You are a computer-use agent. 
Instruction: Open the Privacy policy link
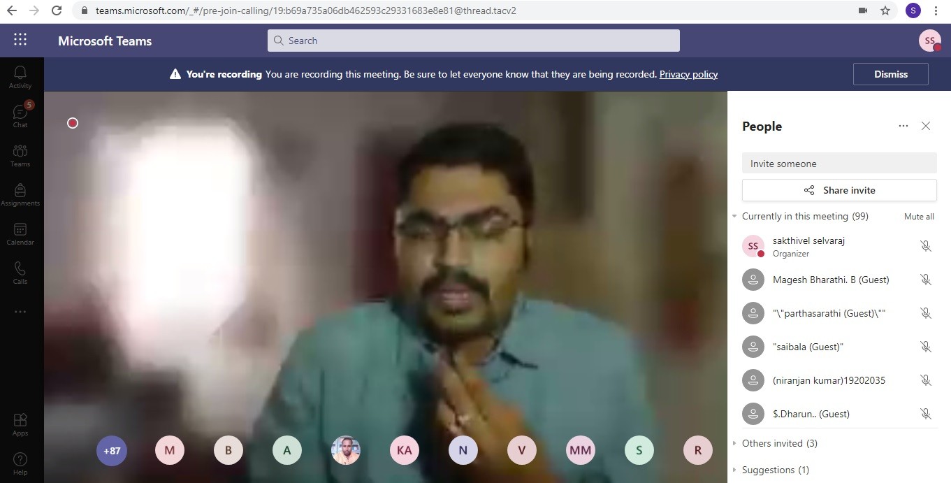click(688, 74)
